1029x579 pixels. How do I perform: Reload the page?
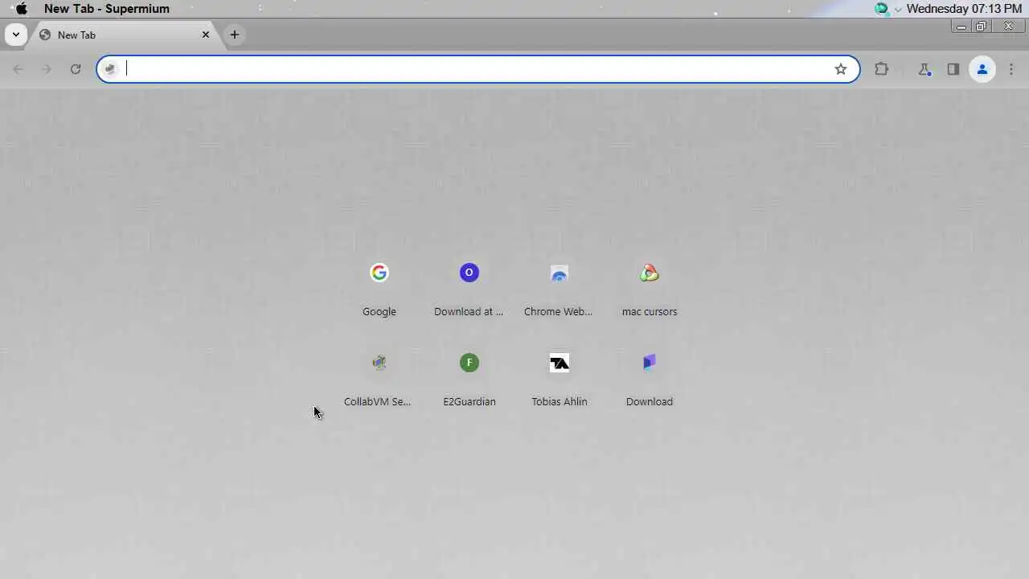pos(76,69)
